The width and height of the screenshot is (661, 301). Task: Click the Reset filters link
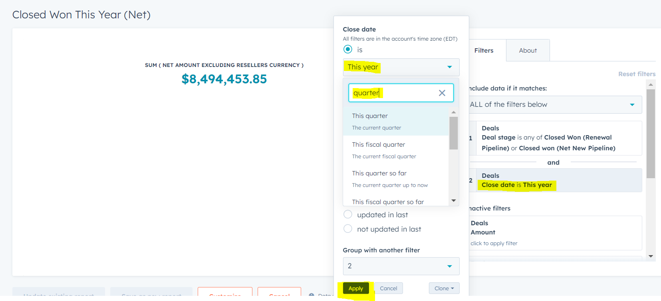(x=637, y=74)
